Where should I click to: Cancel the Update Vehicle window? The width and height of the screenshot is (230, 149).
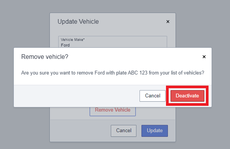click(x=124, y=131)
